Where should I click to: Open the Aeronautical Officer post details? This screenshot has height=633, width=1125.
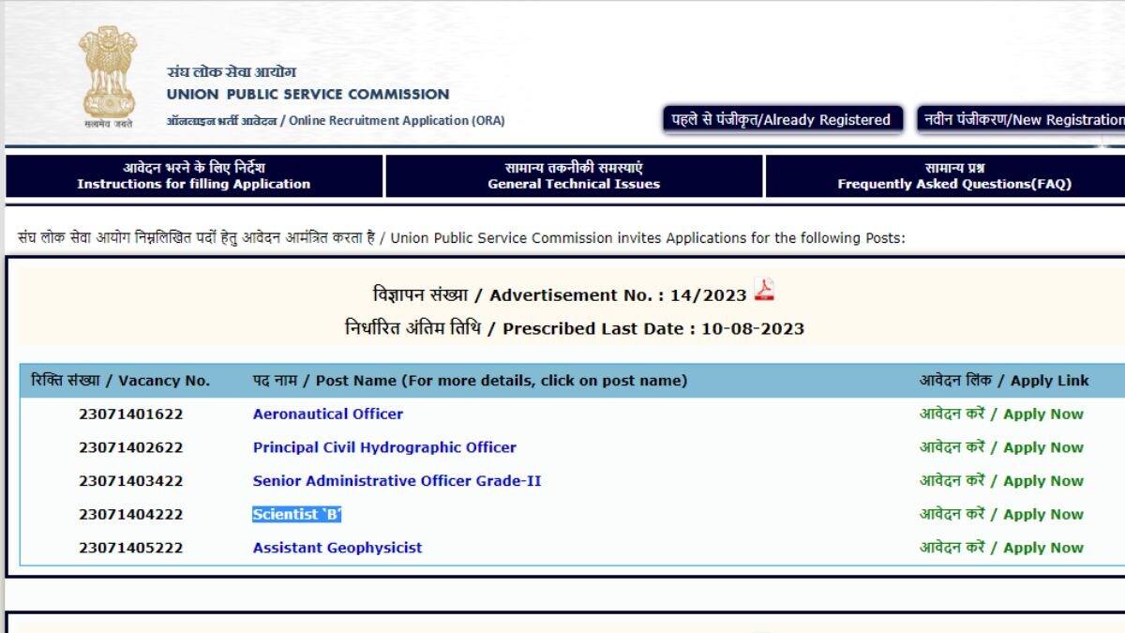tap(327, 414)
